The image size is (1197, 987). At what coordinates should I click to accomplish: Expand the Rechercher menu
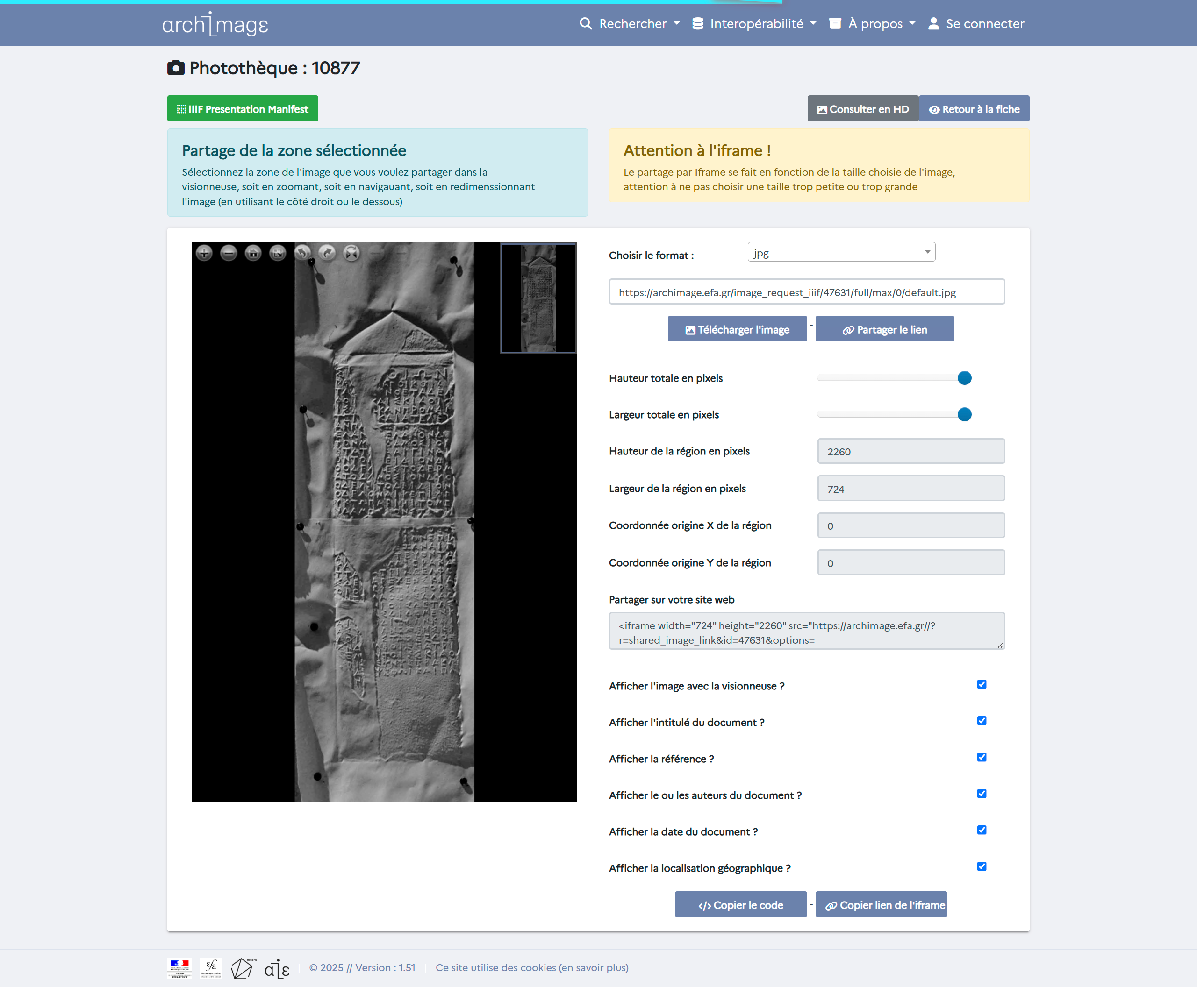[x=631, y=24]
